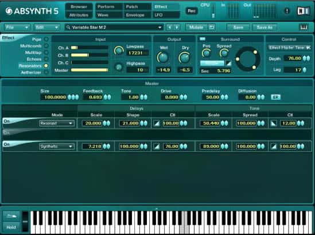Click the Feedback value field 0.693
The height and width of the screenshot is (235, 315).
click(x=93, y=97)
